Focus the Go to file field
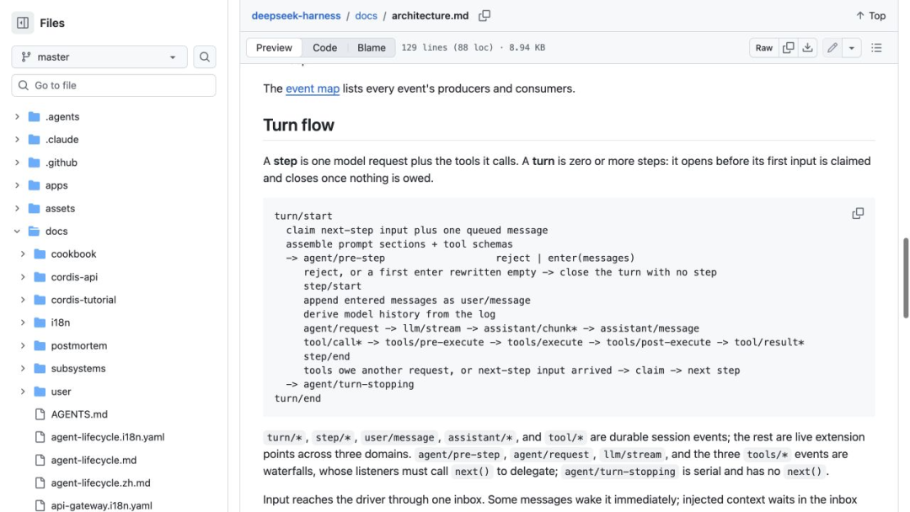The width and height of the screenshot is (910, 512). (114, 85)
